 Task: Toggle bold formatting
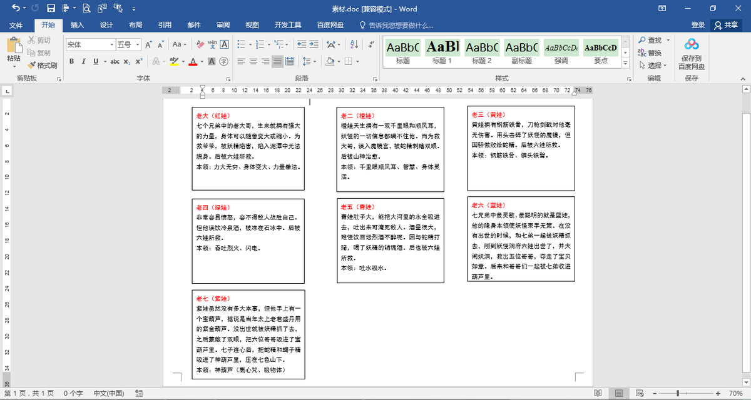point(71,61)
